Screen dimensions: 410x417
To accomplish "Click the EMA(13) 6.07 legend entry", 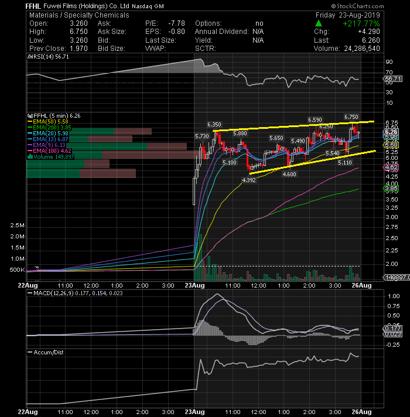I will (50, 139).
